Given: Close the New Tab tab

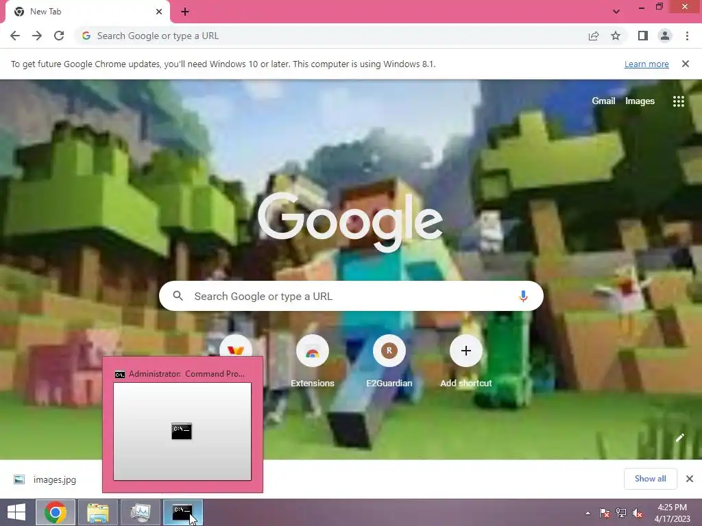Looking at the screenshot, I should (x=159, y=12).
